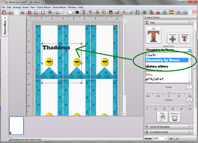Click the Shadow text button
198x143 pixels.
coord(185,38)
